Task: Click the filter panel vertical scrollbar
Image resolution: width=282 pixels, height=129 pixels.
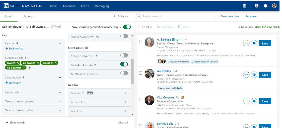Action: point(132,72)
